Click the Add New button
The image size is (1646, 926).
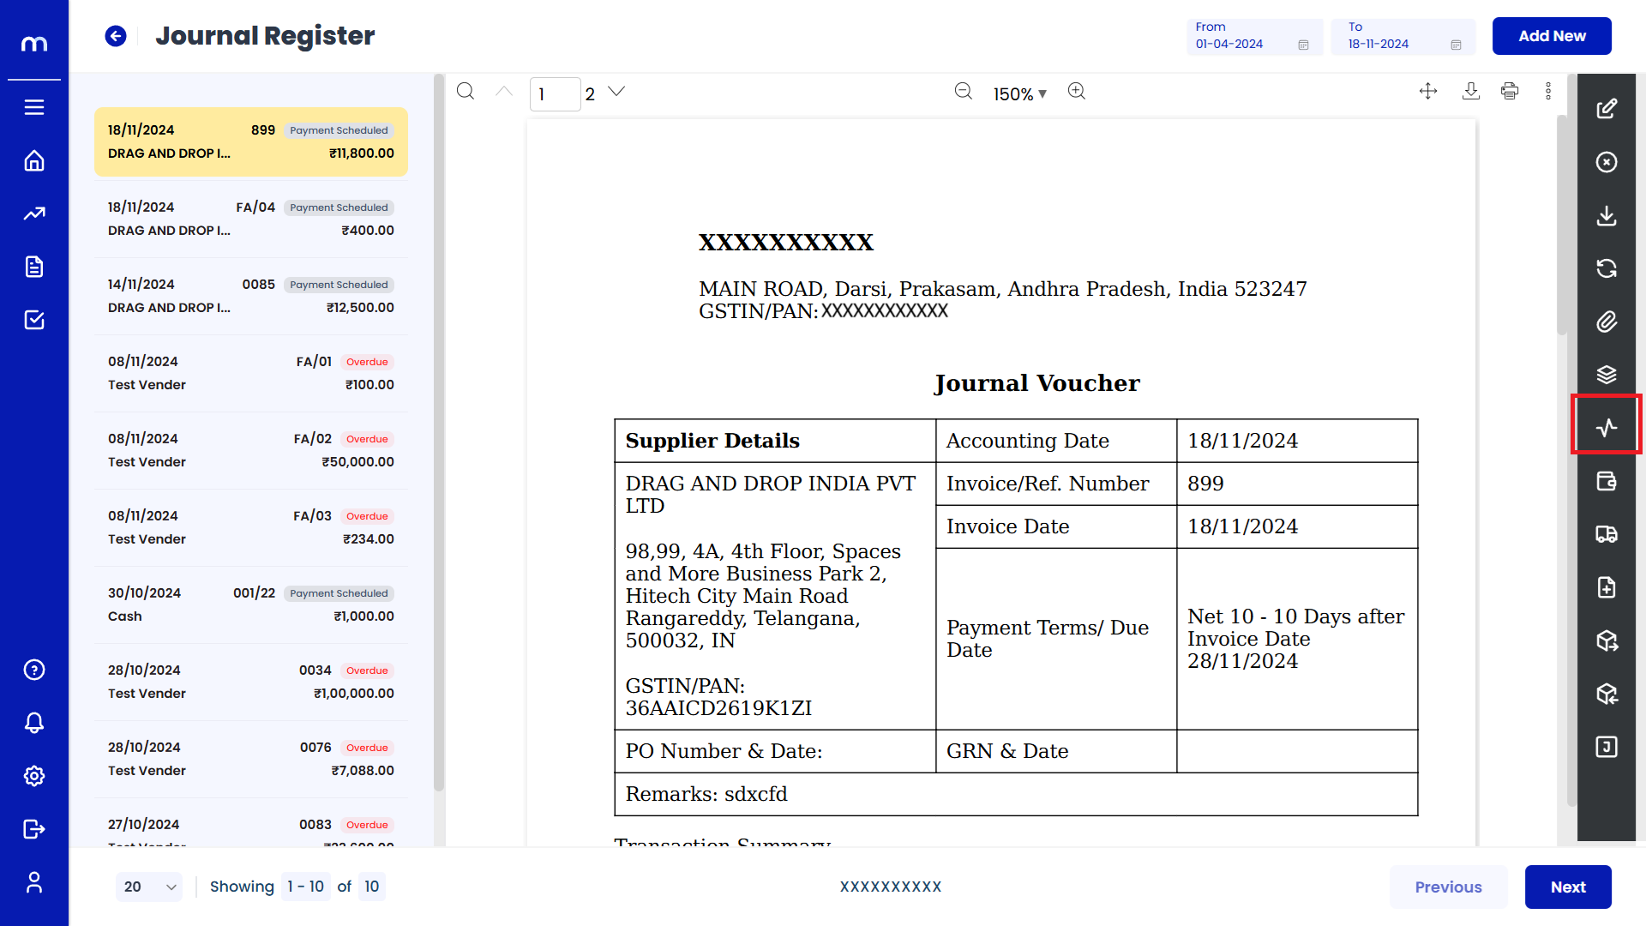[x=1552, y=36]
